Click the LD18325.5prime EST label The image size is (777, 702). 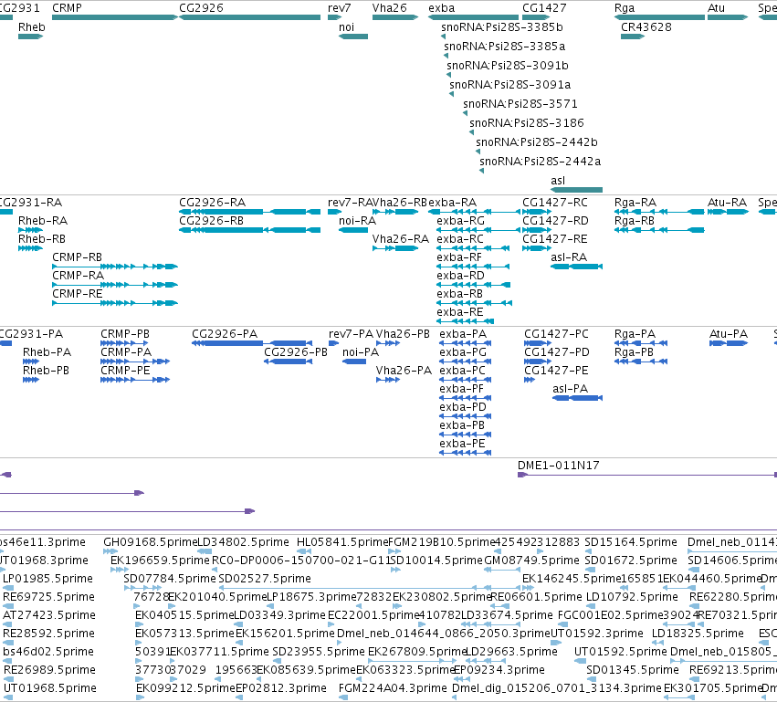[x=698, y=634]
